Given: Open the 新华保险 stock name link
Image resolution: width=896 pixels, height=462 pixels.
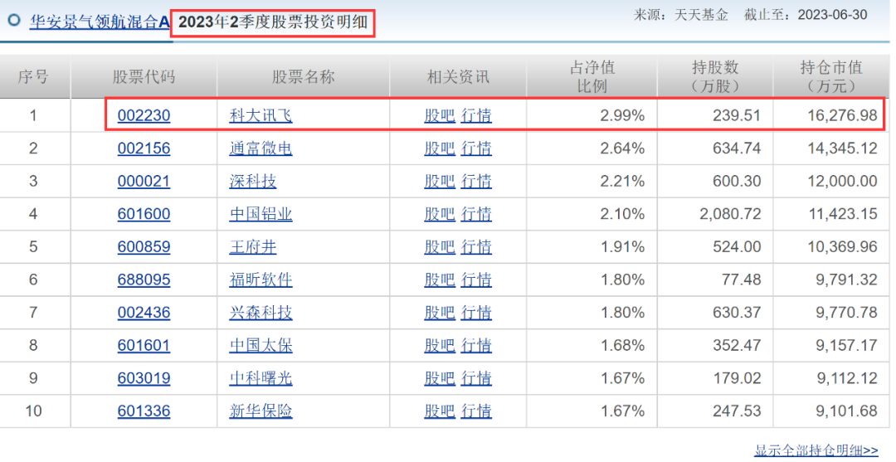Looking at the screenshot, I should click(x=261, y=411).
